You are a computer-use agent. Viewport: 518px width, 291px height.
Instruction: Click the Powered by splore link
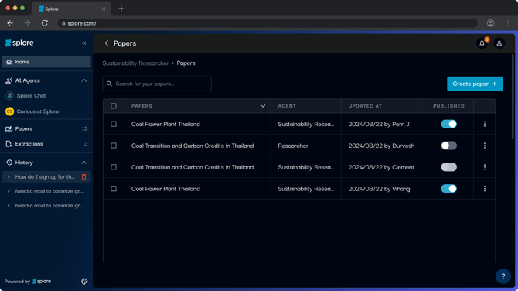(28, 282)
